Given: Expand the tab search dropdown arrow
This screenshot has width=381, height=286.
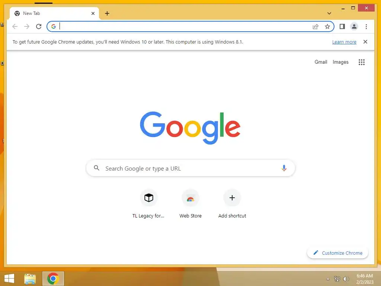Looking at the screenshot, I should (329, 13).
